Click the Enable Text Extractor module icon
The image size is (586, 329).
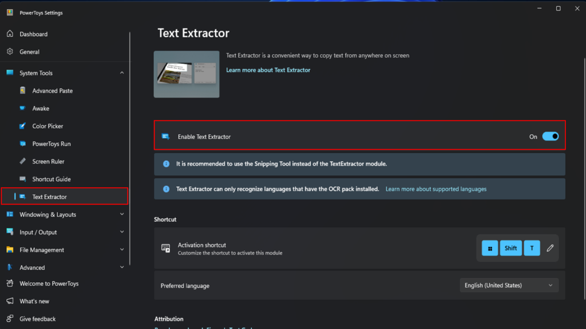165,137
